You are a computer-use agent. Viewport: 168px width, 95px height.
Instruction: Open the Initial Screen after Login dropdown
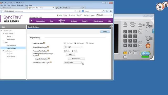coord(73,63)
